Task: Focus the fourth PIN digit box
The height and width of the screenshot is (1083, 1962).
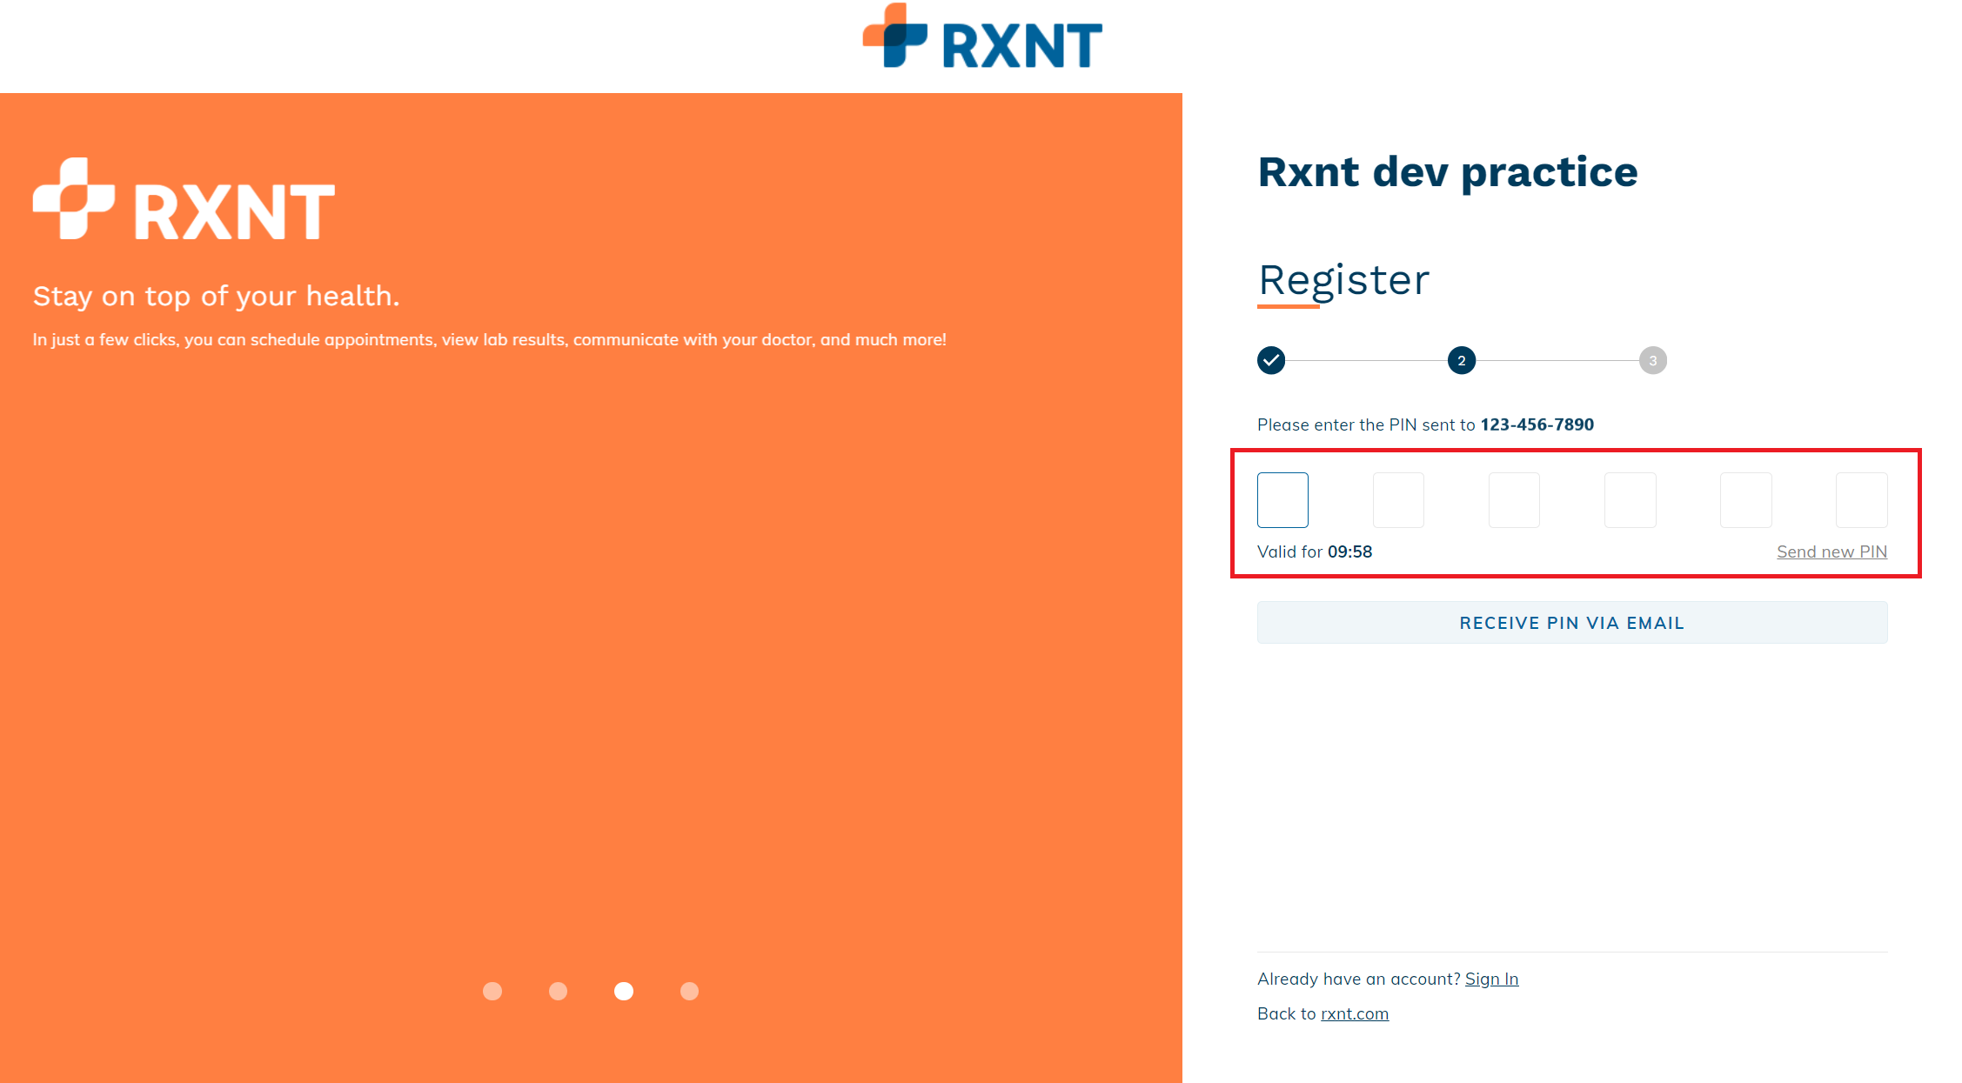Action: (1631, 500)
